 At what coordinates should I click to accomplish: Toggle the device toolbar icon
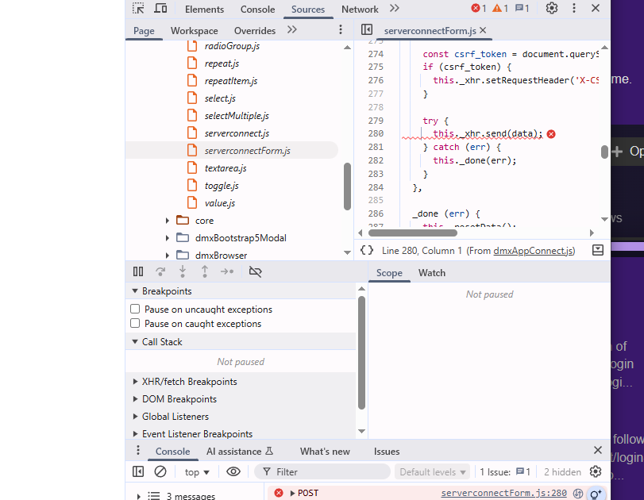160,9
